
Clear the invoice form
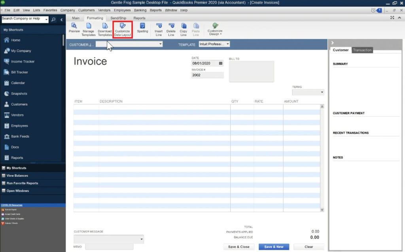click(x=308, y=246)
